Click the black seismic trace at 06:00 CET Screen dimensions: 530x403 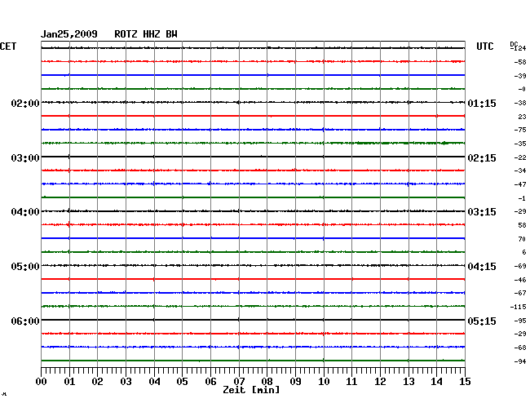[x=253, y=320]
